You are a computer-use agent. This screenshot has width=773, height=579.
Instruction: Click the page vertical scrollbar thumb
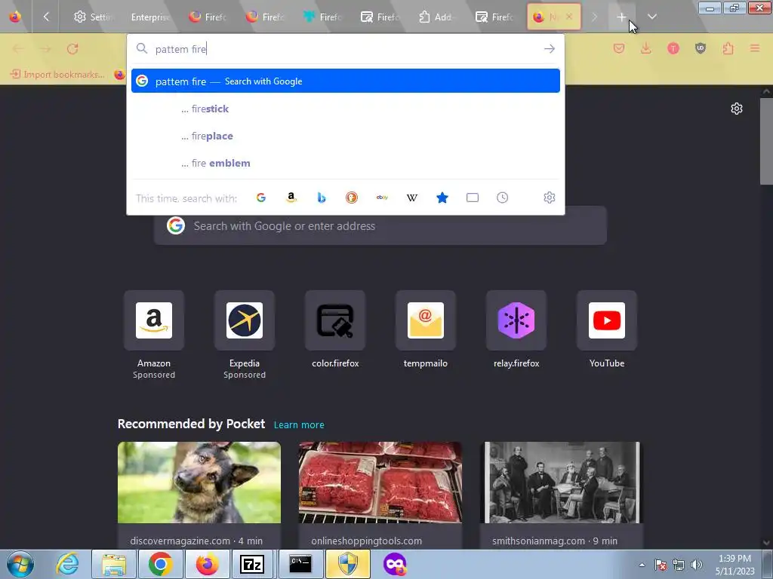(766, 141)
